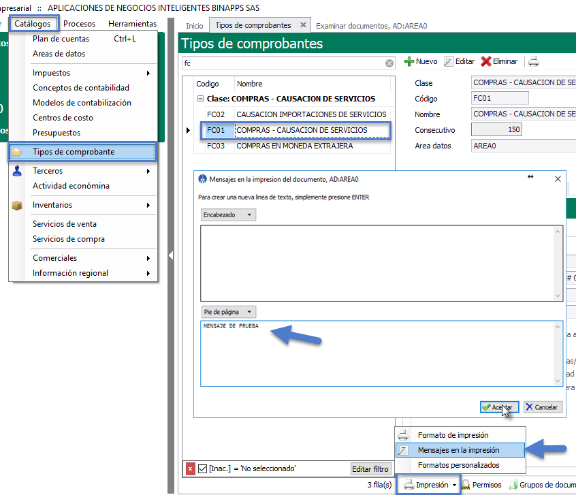Close the Mensajes en la impresion dialog
576x495 pixels.
click(x=558, y=179)
